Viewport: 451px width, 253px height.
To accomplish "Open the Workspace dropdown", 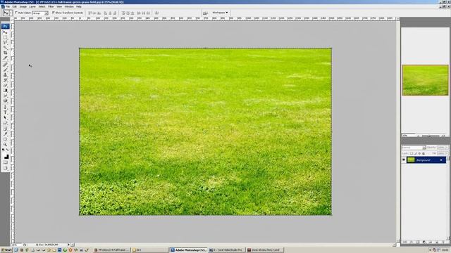I will point(220,13).
